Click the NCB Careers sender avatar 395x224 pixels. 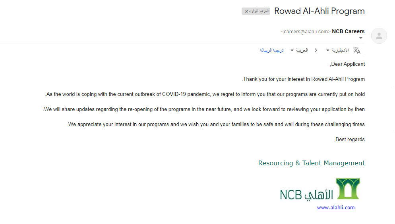pyautogui.click(x=379, y=36)
